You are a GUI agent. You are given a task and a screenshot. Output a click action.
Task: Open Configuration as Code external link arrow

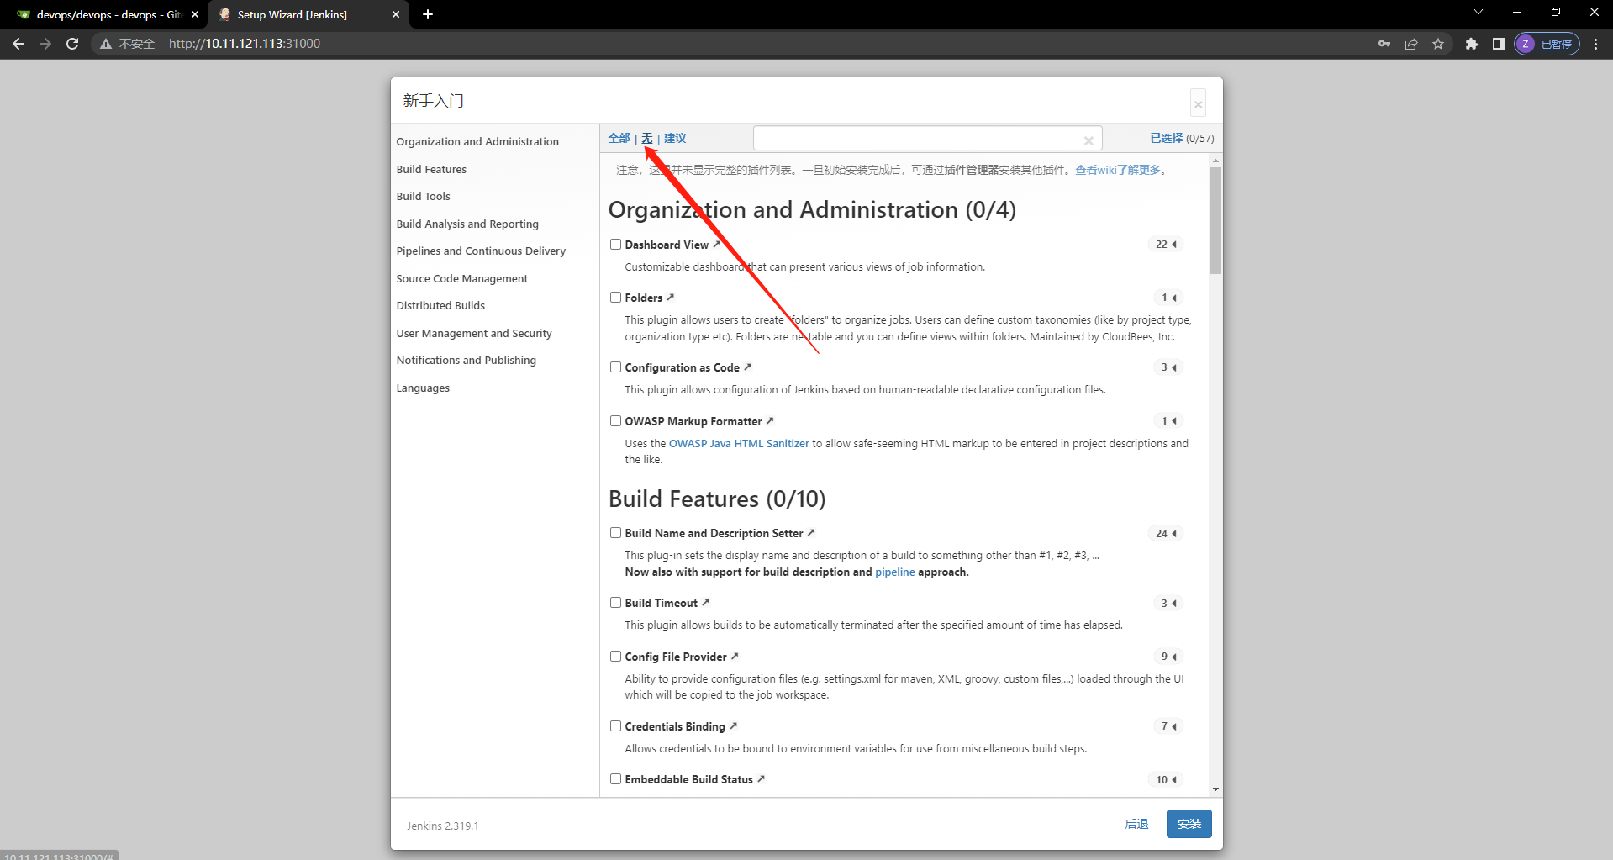tap(747, 367)
